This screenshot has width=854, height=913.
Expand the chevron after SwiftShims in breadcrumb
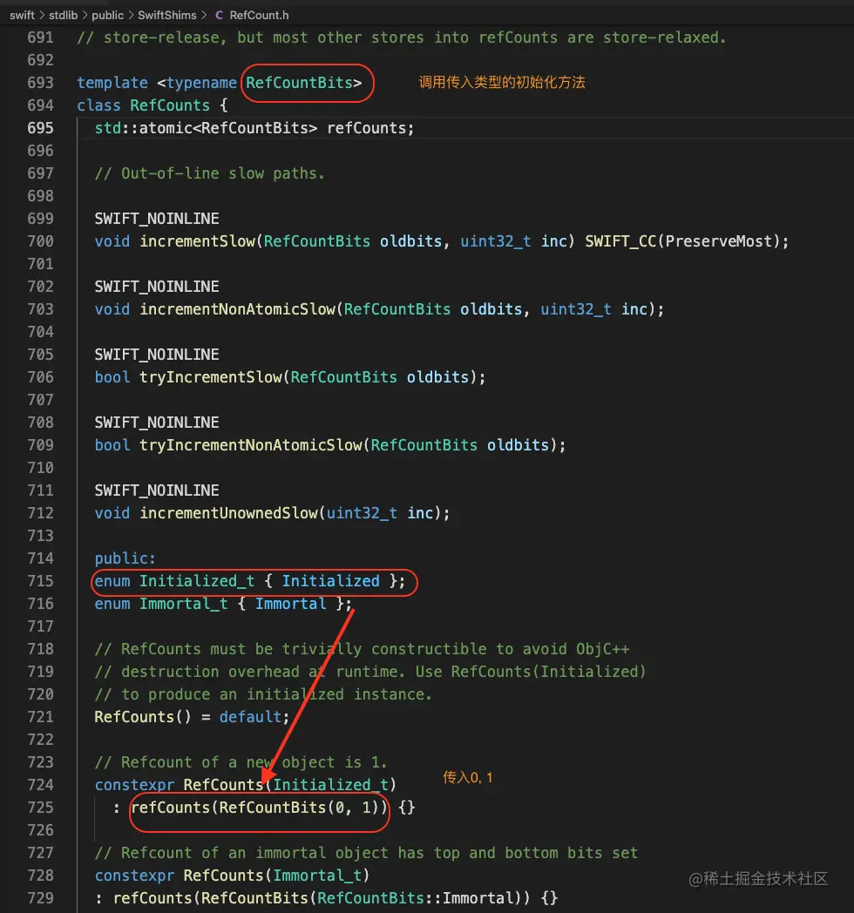point(204,15)
